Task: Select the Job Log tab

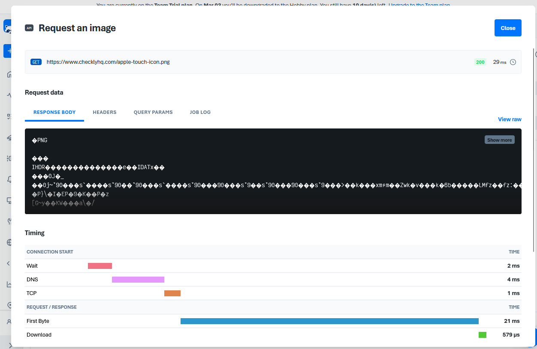Action: 200,112
